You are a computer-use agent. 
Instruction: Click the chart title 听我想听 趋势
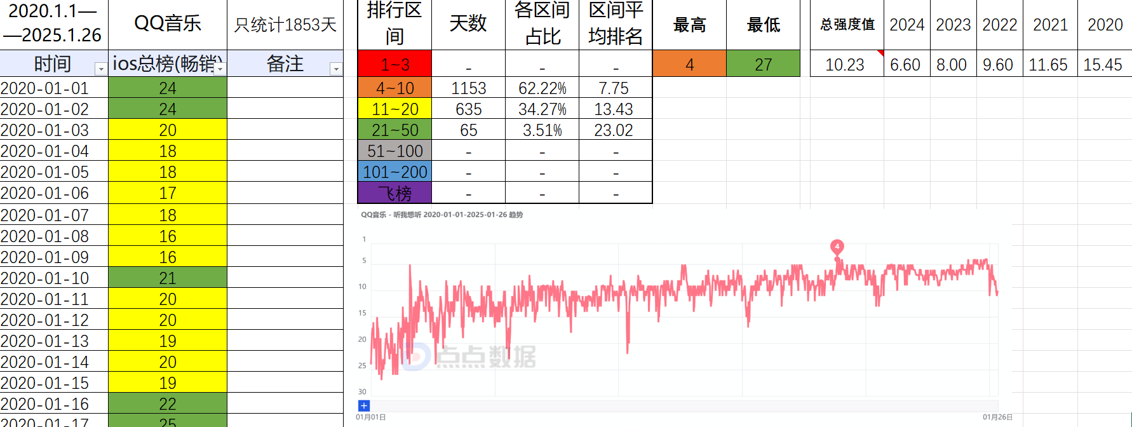coord(441,215)
